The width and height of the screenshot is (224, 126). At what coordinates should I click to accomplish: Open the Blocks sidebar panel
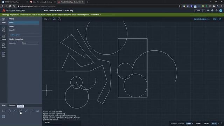point(4,46)
